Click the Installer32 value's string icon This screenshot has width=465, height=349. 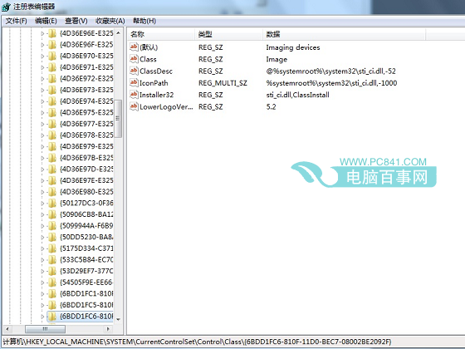coord(134,95)
